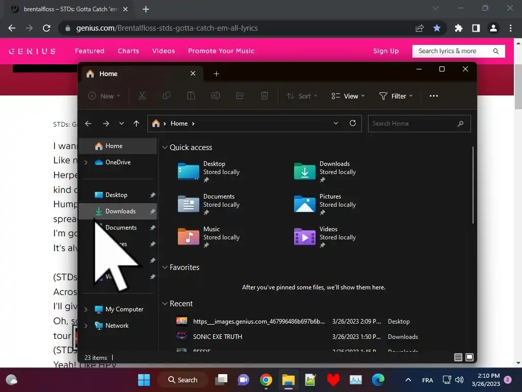
Task: Collapse the Recent section
Action: (x=165, y=304)
